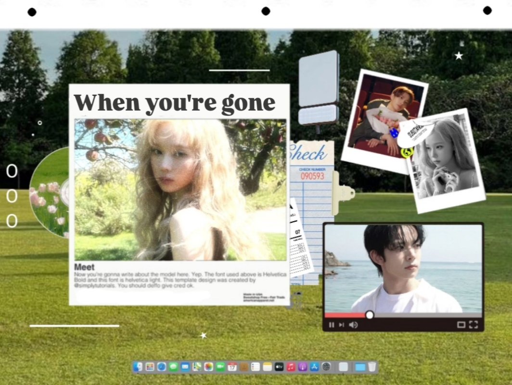Open System Preferences in the dock

[x=326, y=366]
